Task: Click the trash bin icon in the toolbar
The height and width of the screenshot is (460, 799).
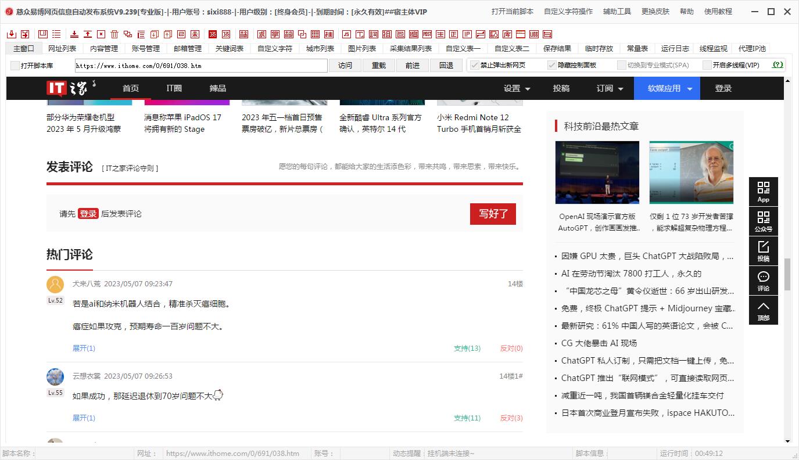Action: coord(114,34)
